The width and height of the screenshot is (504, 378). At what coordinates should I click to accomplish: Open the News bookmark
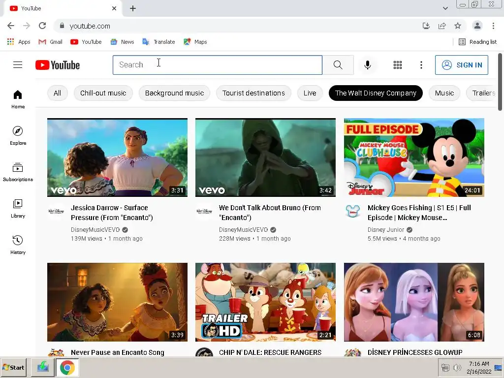pyautogui.click(x=122, y=42)
